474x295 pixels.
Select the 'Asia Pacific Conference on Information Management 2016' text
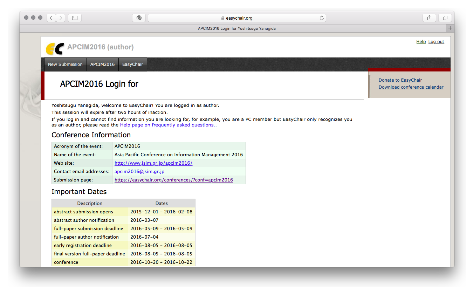(179, 155)
